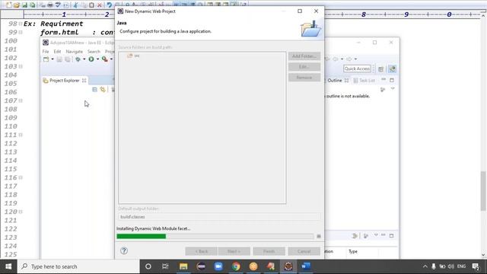
Task: Select the src source folder entry
Action: click(134, 56)
